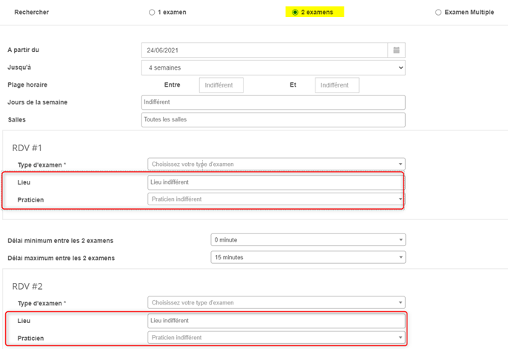The image size is (508, 349).
Task: Click the "A partir du" date field
Action: click(264, 50)
